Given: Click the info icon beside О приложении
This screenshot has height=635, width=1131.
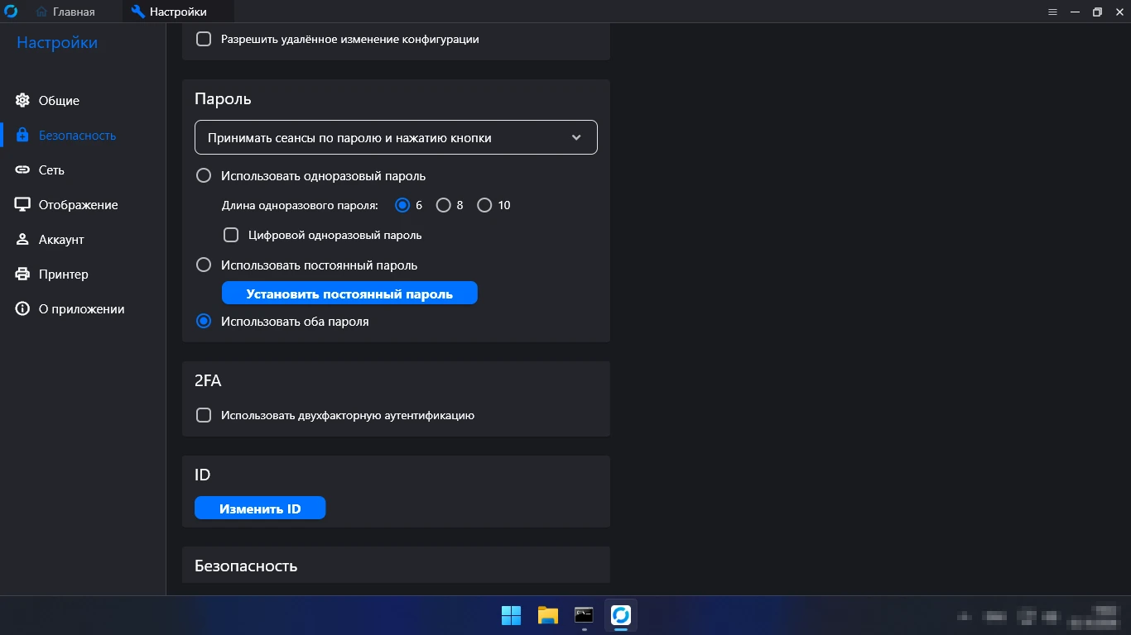Looking at the screenshot, I should [23, 309].
